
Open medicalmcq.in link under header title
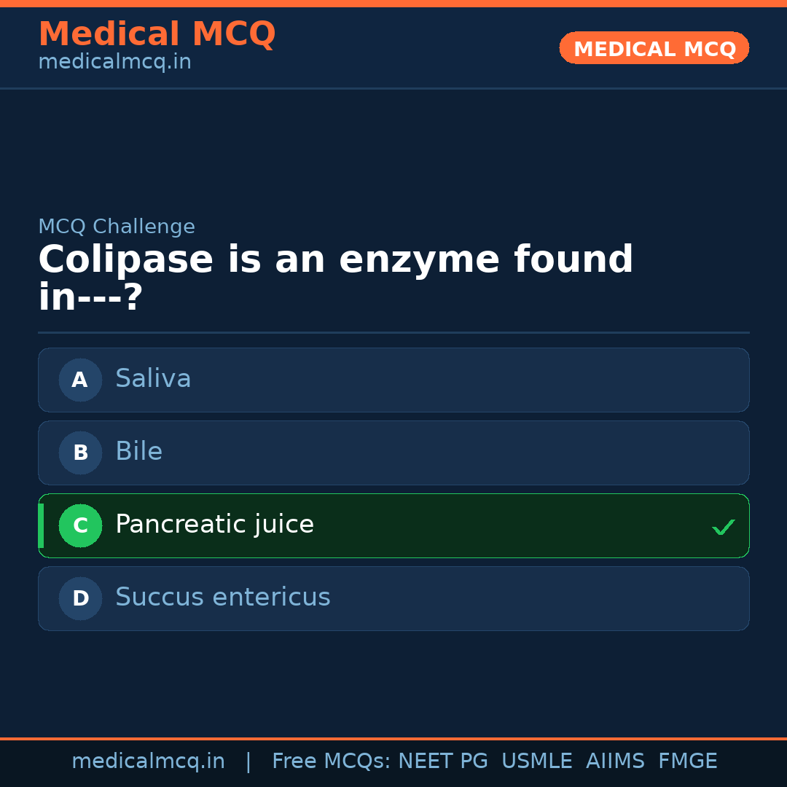[114, 63]
